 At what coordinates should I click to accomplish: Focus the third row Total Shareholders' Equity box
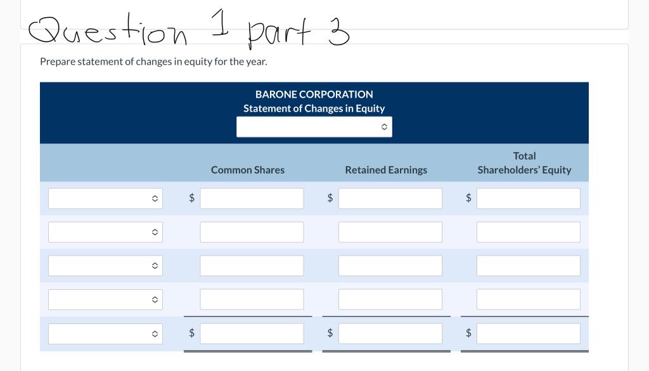click(528, 266)
